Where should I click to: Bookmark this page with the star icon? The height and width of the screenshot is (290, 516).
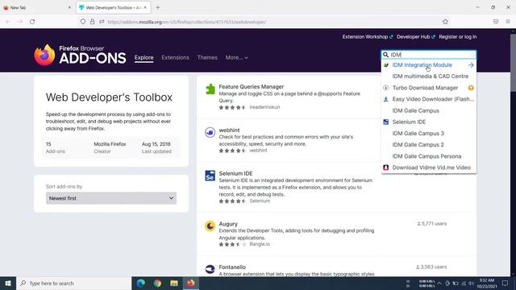point(445,22)
